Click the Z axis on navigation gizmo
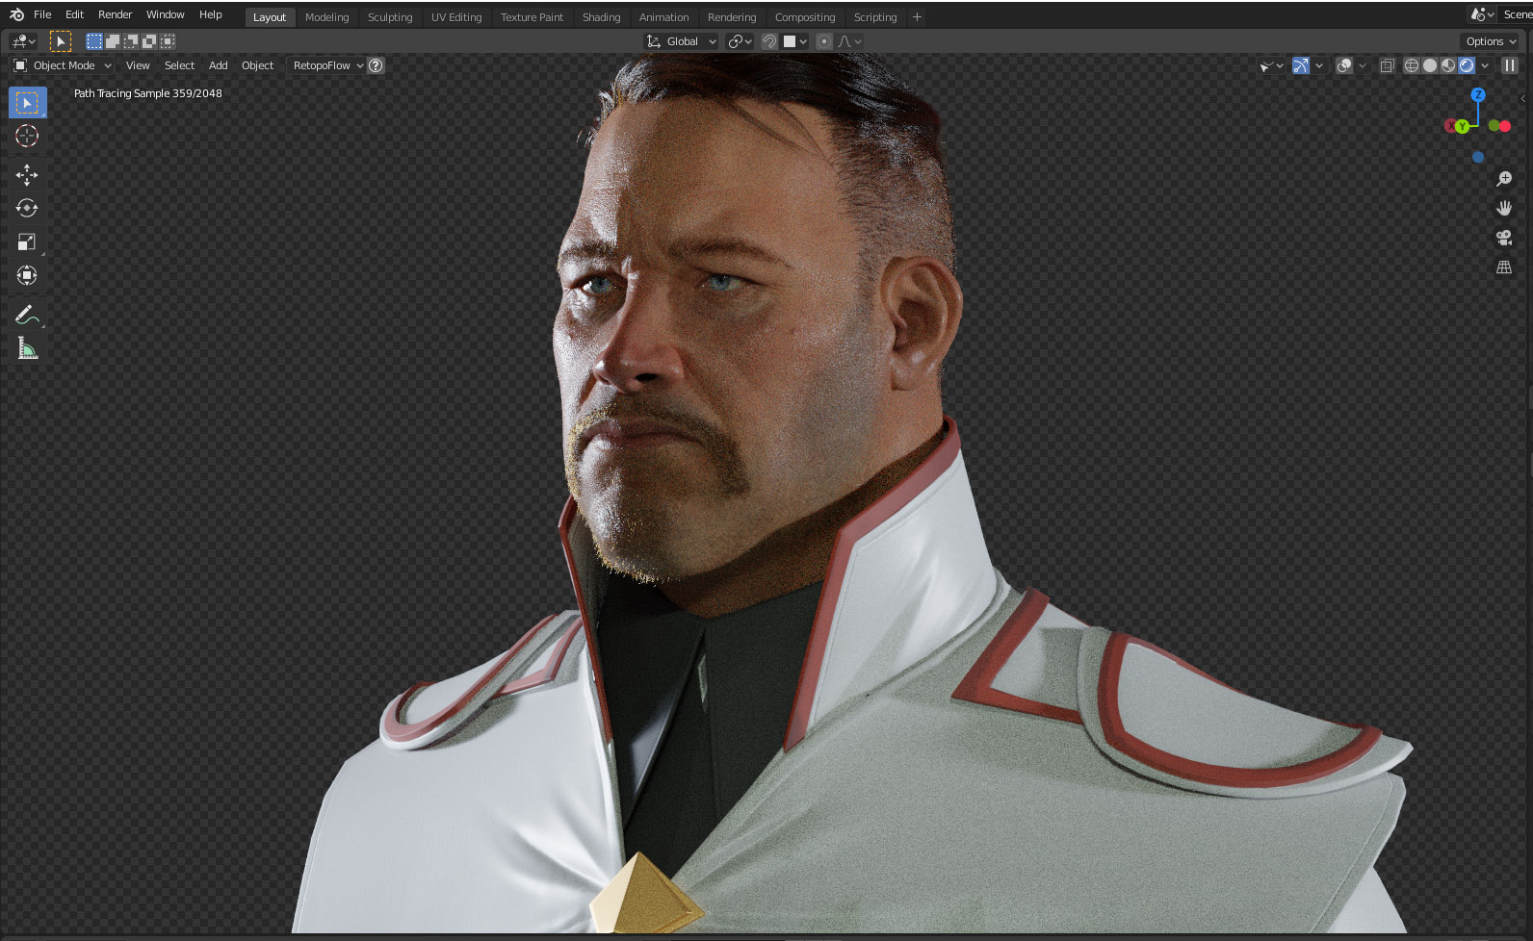Viewport: 1533px width, 941px height. (1478, 94)
